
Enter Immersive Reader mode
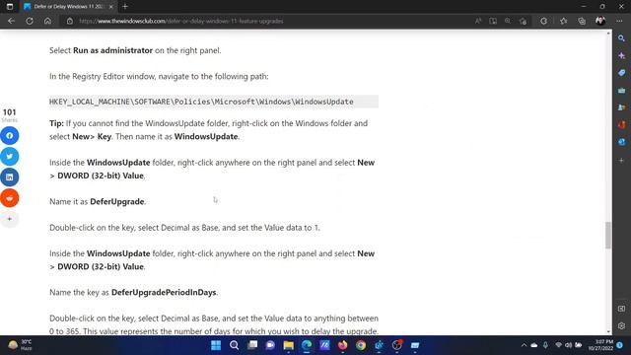[x=493, y=21]
